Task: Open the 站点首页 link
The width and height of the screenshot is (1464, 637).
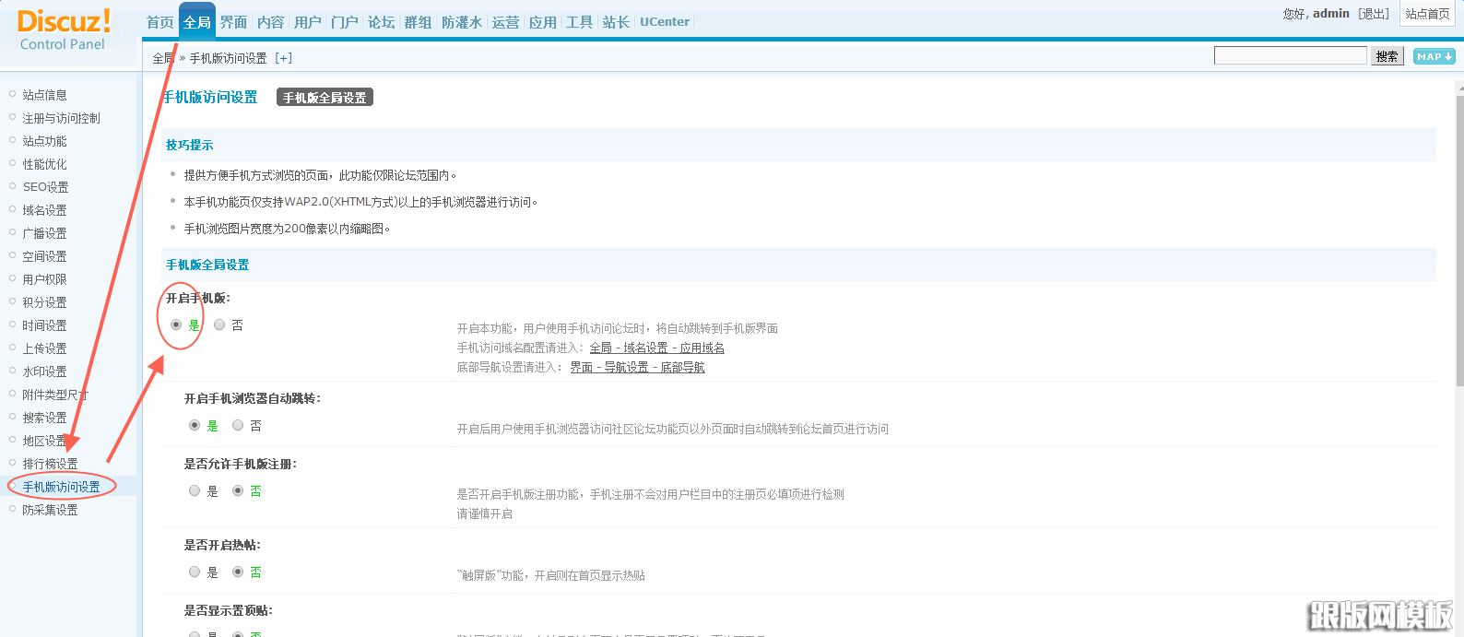Action: pyautogui.click(x=1427, y=14)
